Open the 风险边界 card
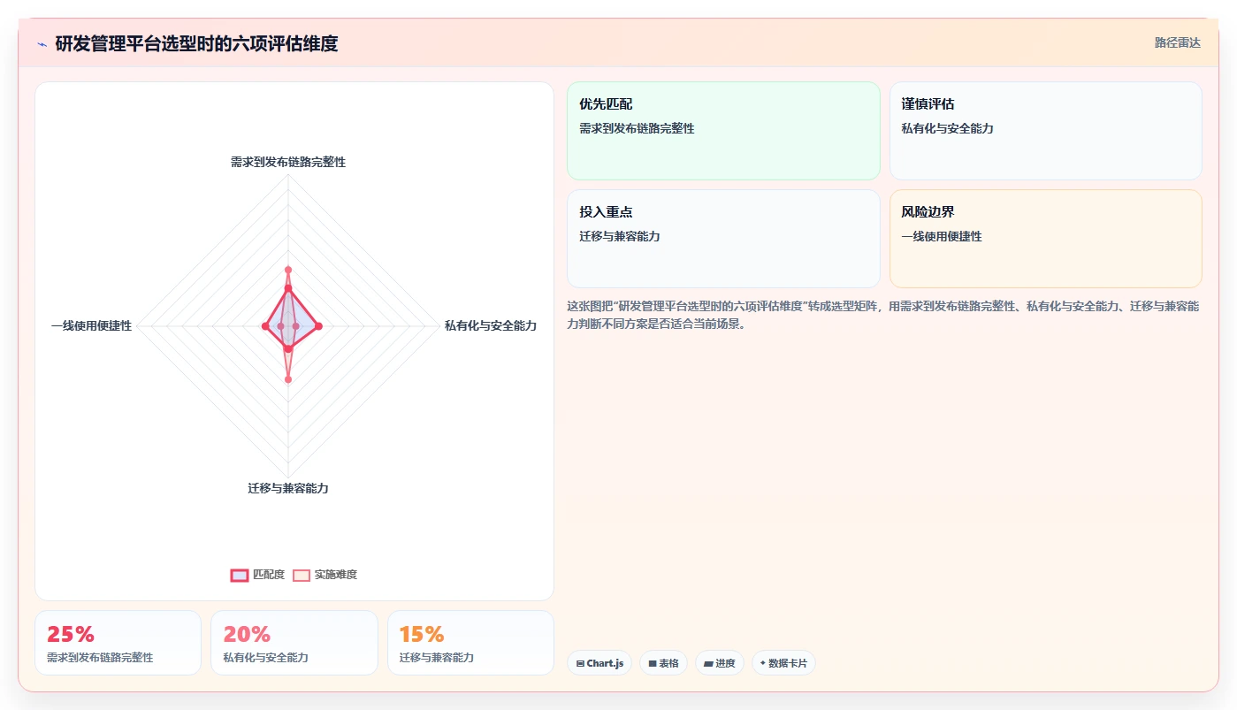Screen dimensions: 1237x710 click(x=1045, y=239)
